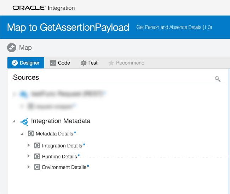Open the Test tab
Screen dimensions: 230x194
[89, 63]
